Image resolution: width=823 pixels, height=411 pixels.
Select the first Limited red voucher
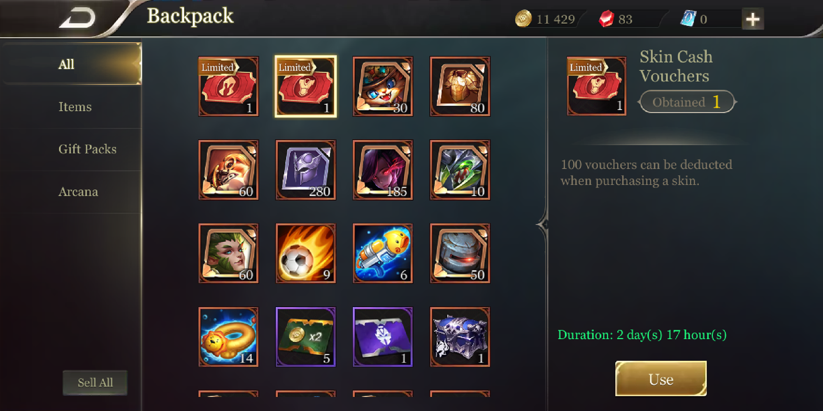tap(228, 86)
